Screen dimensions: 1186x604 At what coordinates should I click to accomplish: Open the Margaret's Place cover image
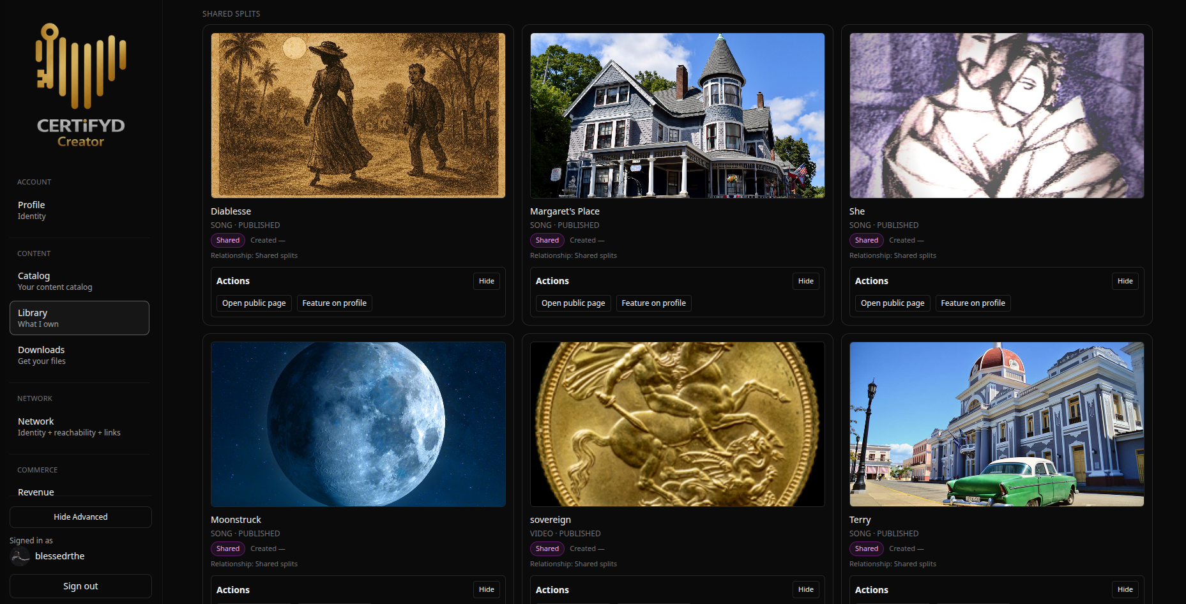tap(678, 116)
